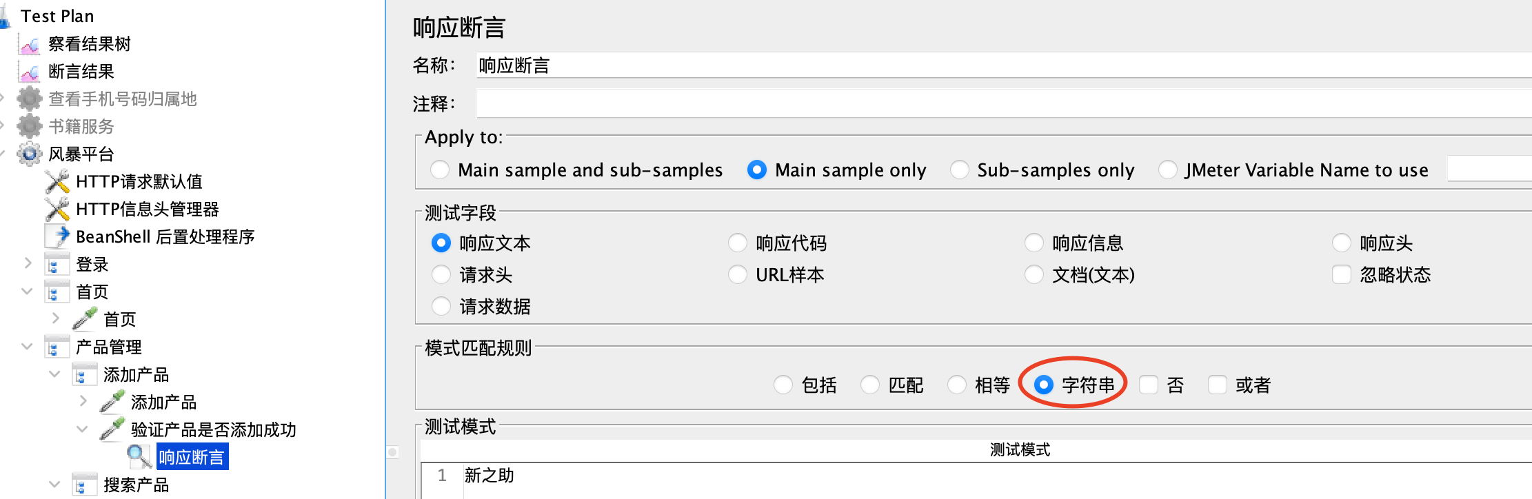
Task: Collapse the 产品管理 controller node
Action: [x=28, y=346]
